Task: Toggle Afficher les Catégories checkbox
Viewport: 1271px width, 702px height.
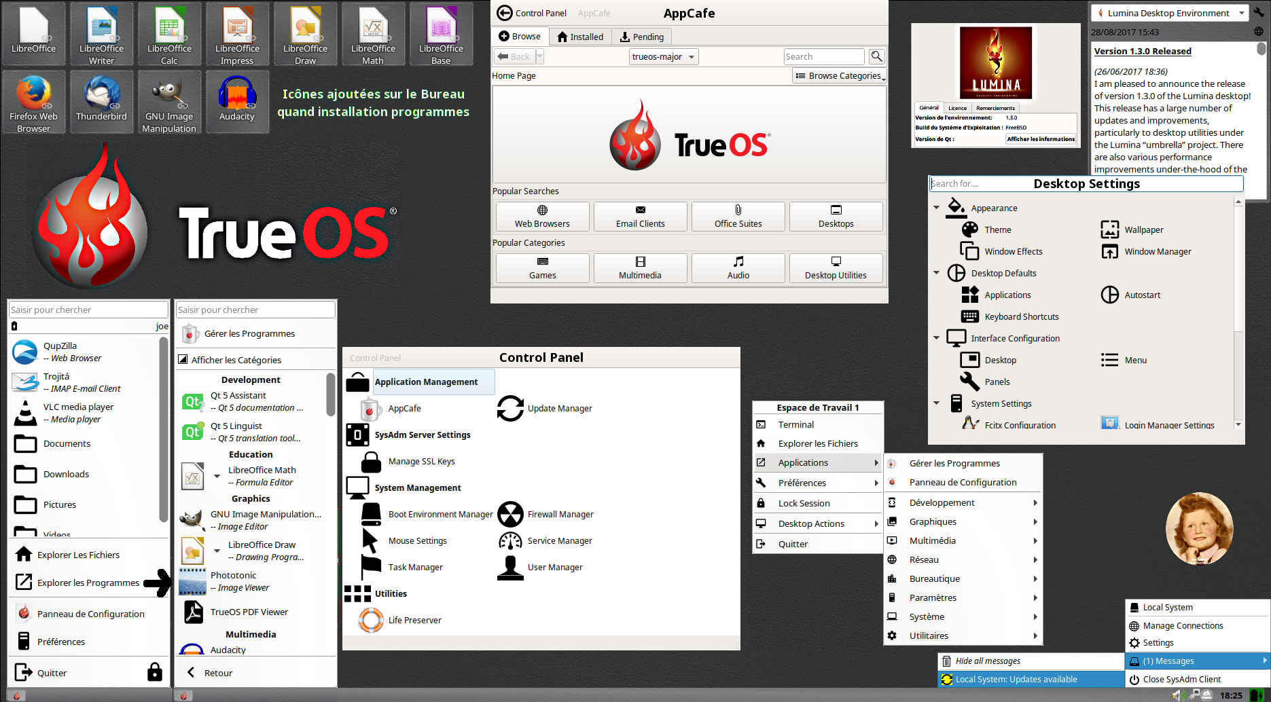Action: pyautogui.click(x=183, y=360)
